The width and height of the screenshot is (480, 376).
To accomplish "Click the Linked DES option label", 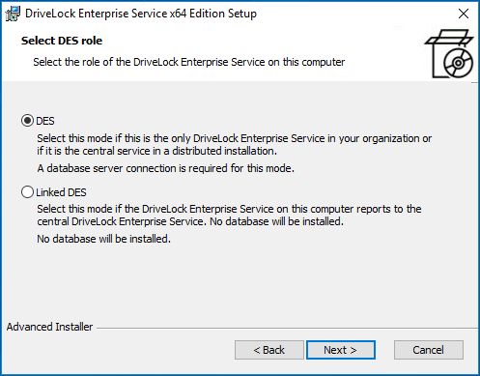I will 61,192.
